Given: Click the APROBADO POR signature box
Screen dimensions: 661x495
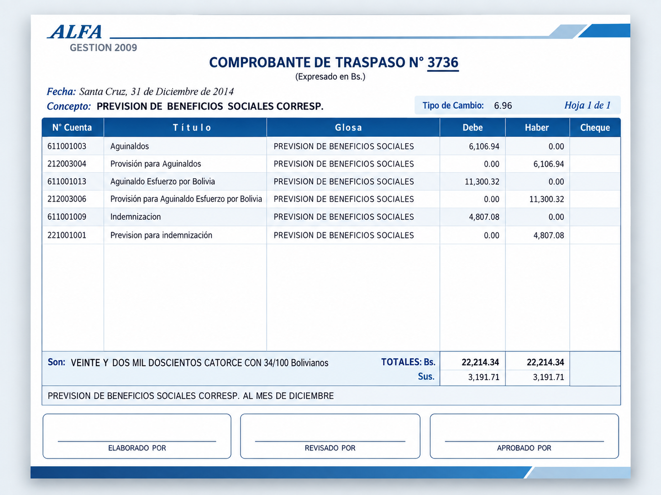Looking at the screenshot, I should 524,436.
